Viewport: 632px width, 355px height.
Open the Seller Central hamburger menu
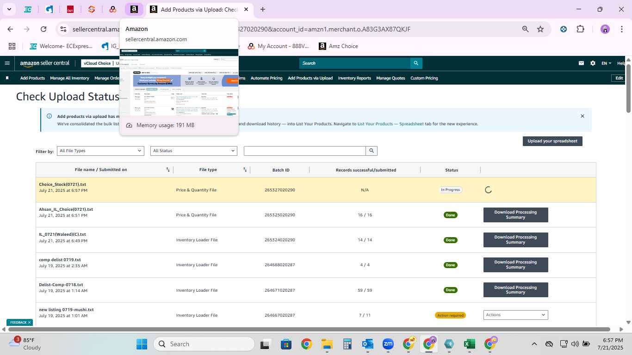7,63
